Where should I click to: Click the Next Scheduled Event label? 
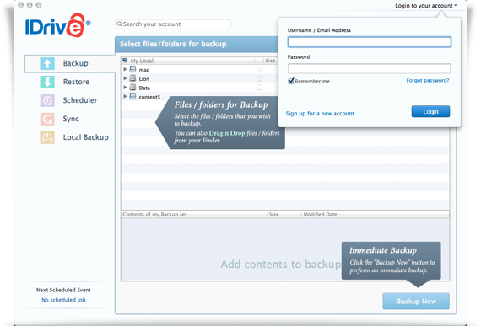(x=63, y=290)
